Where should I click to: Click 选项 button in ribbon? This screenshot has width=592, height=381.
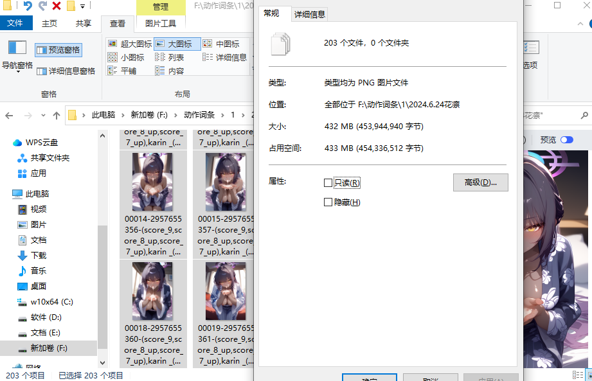coord(531,55)
